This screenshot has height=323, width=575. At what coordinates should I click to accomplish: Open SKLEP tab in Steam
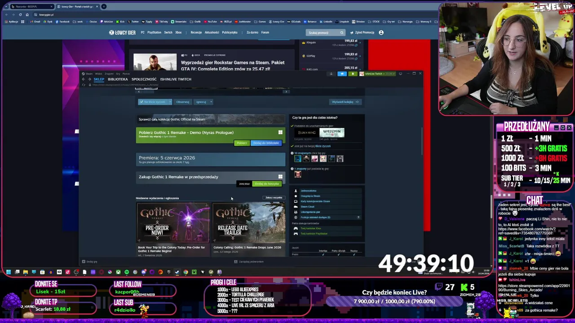coord(99,79)
